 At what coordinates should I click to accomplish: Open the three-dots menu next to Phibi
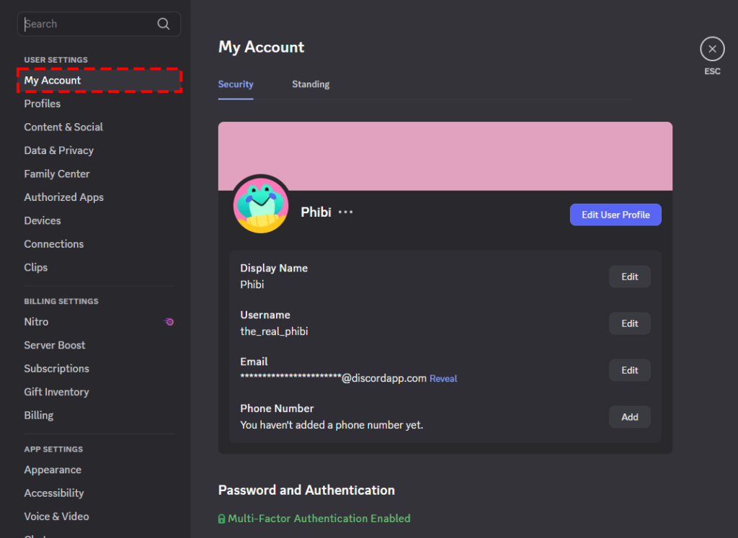pos(346,212)
